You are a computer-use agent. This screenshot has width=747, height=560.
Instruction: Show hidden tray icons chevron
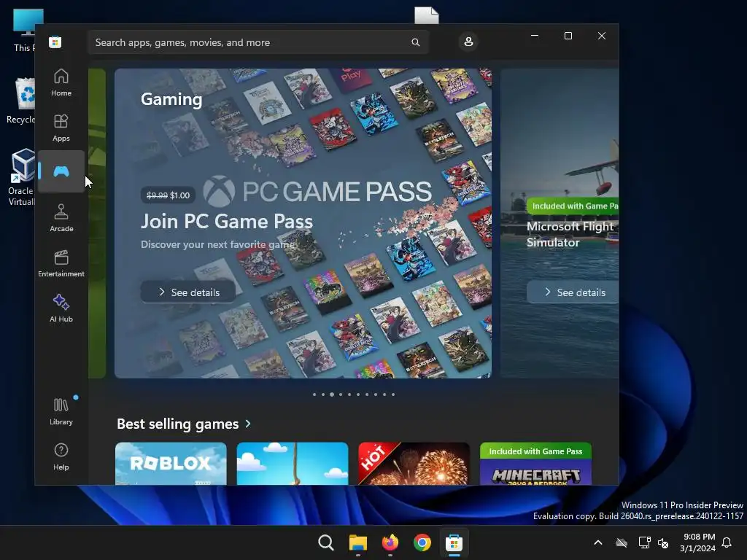(x=598, y=542)
